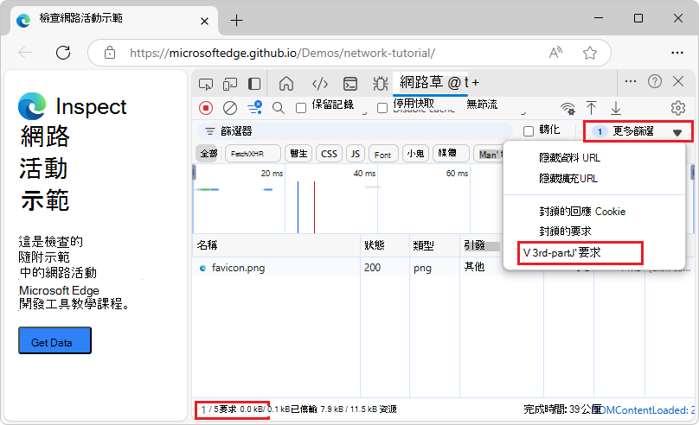The image size is (699, 425).
Task: Select the 全部 filter chip
Action: [208, 154]
